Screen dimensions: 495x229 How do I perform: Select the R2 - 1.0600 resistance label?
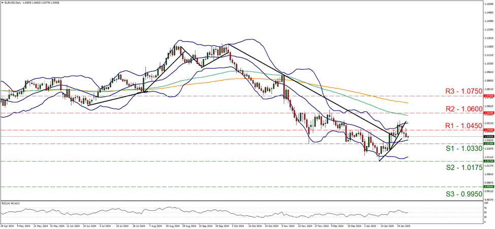coord(464,108)
